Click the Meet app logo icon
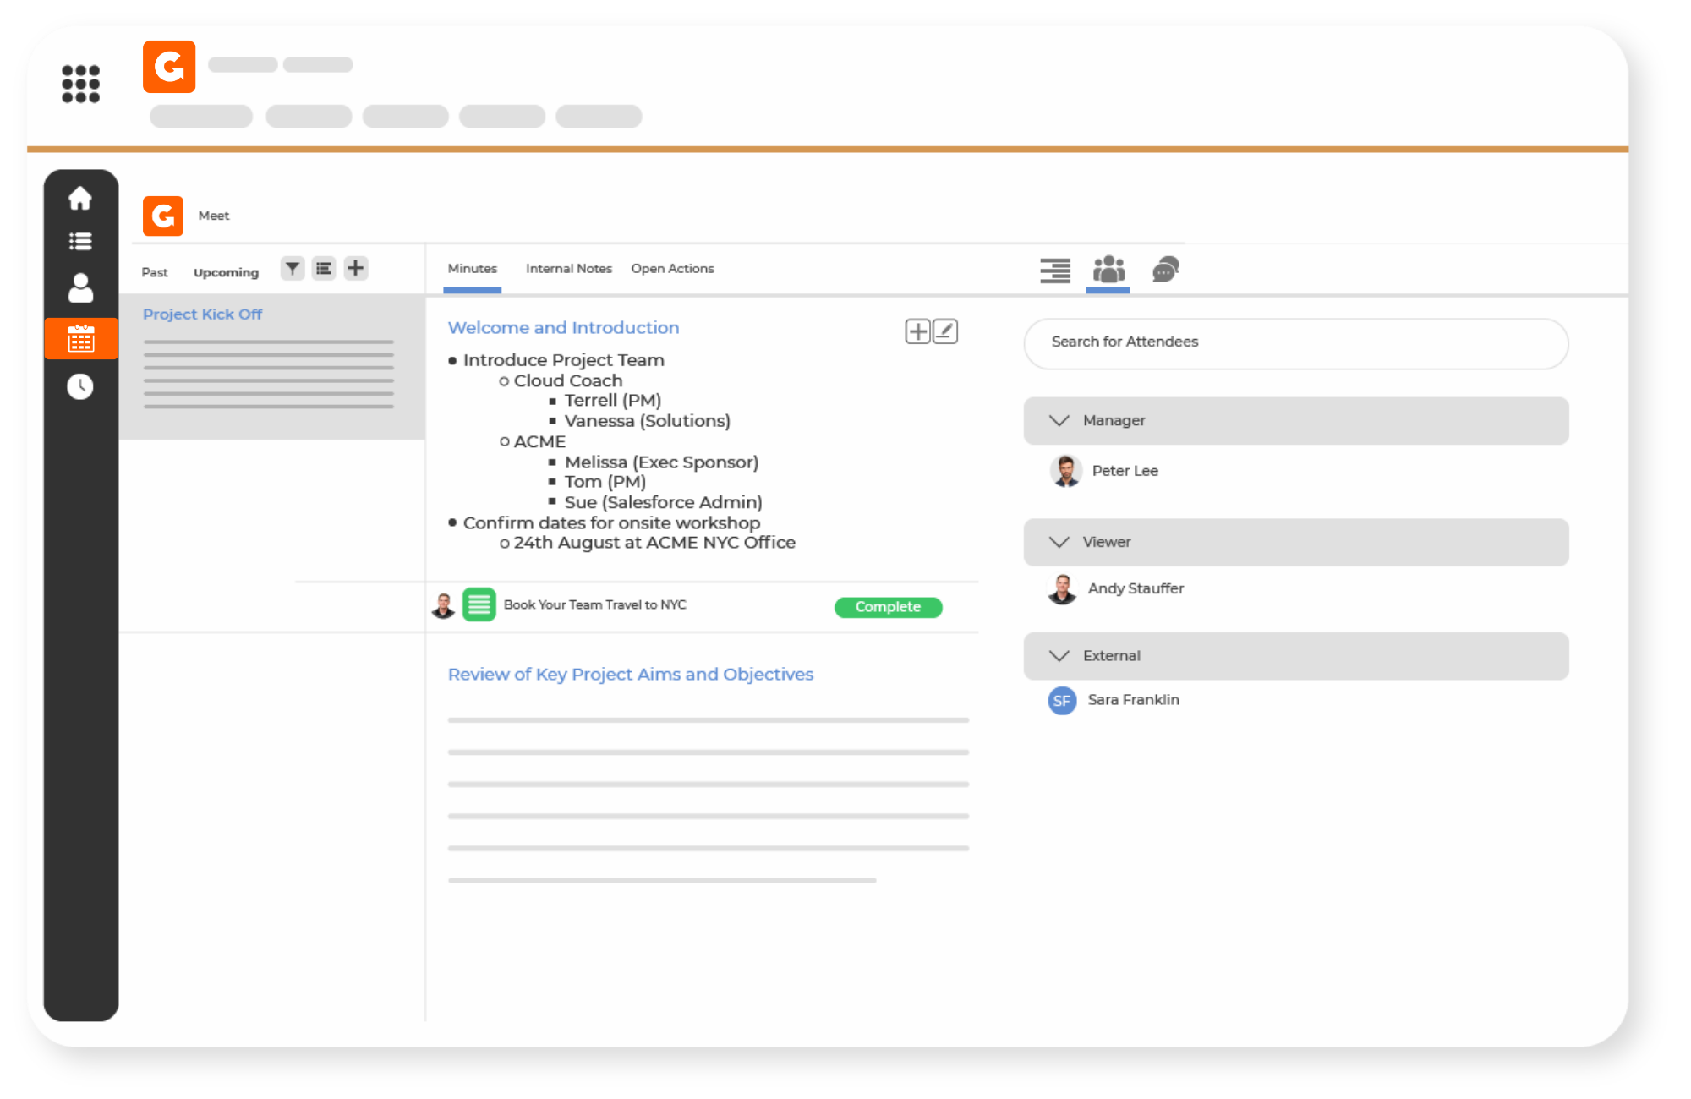Viewport: 1691px width, 1099px height. (x=163, y=216)
